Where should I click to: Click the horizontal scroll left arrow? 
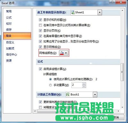tap(35, 111)
